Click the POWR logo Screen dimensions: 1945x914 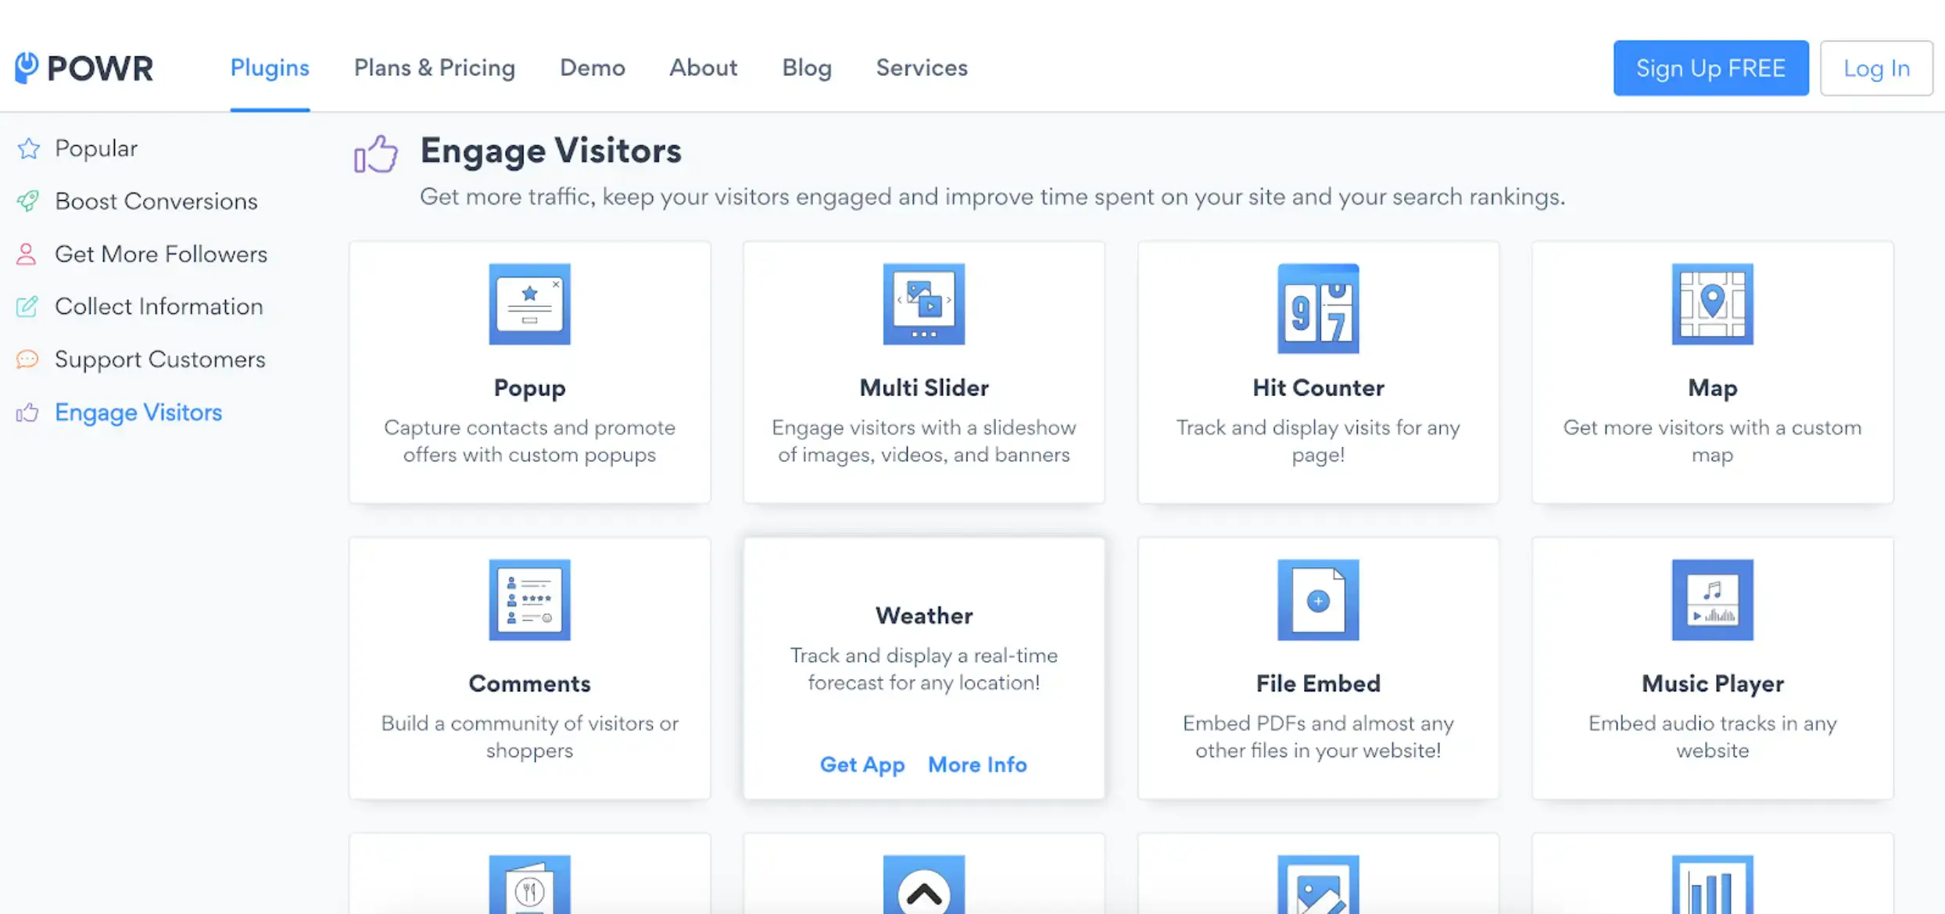(x=83, y=68)
